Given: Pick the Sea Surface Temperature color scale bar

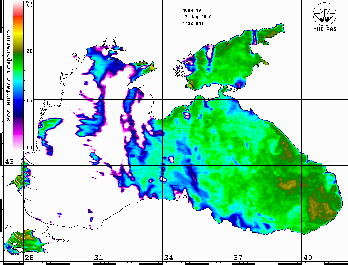Looking at the screenshot, I should pos(18,76).
